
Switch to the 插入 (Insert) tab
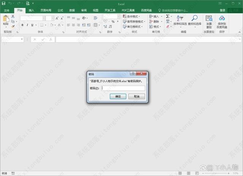31,10
